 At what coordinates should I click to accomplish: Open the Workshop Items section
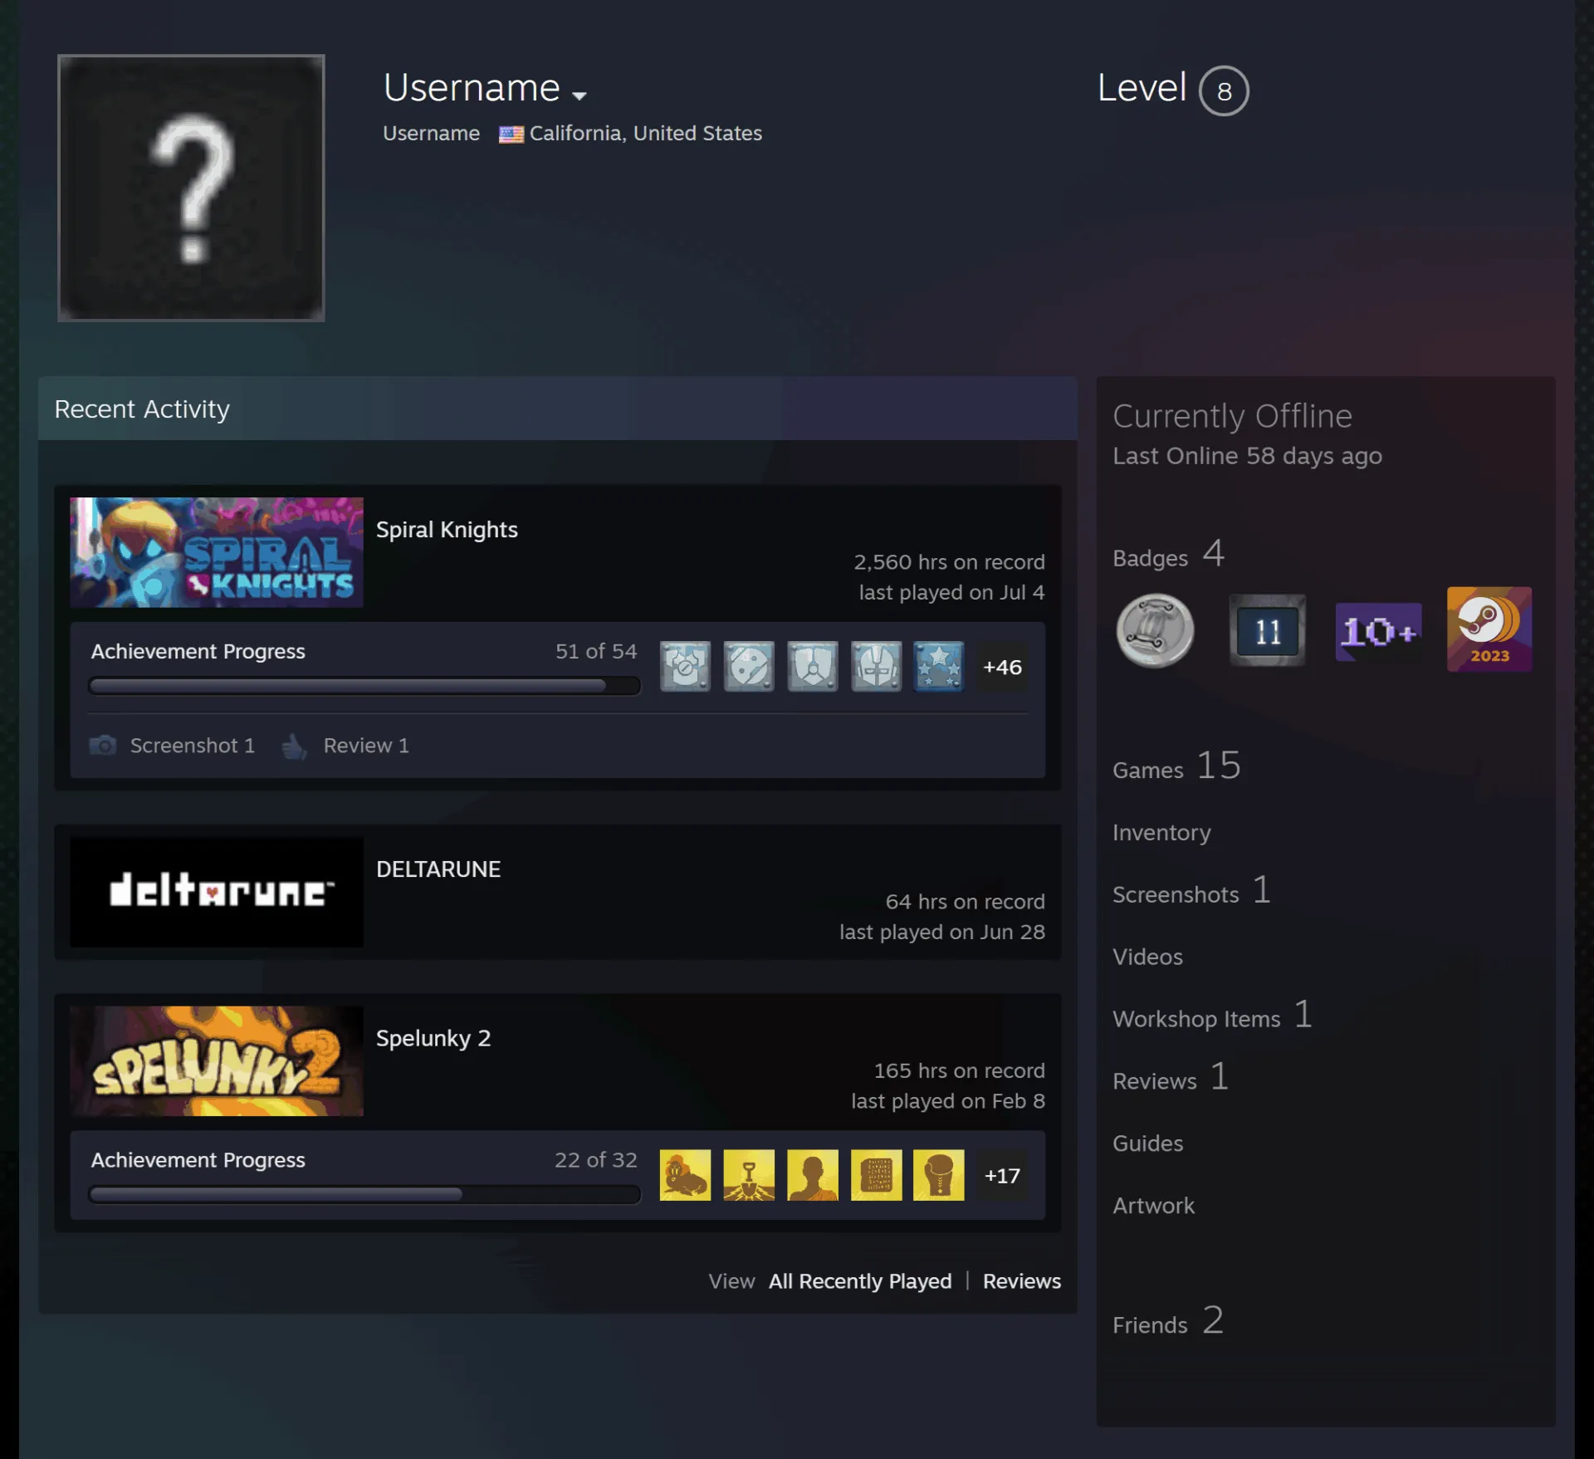pyautogui.click(x=1196, y=1018)
